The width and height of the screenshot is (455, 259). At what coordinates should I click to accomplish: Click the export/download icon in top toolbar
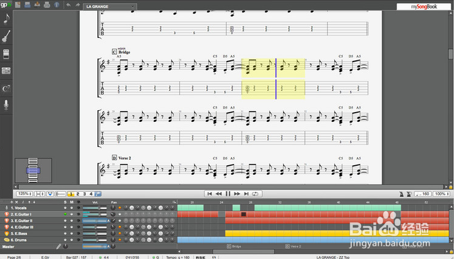[37, 5]
